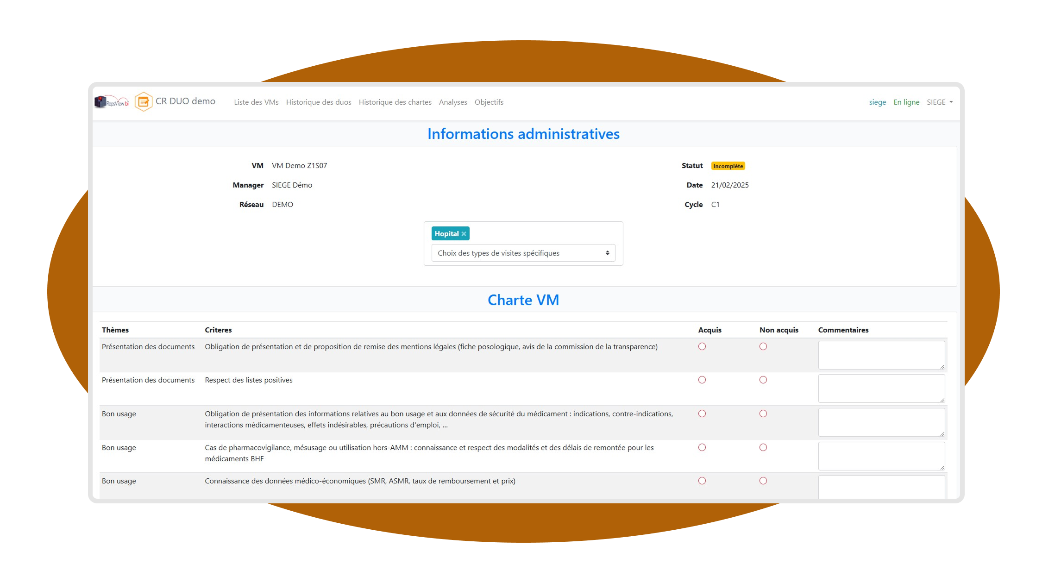1061x583 pixels.
Task: Open Historique des chartes page
Action: tap(395, 102)
